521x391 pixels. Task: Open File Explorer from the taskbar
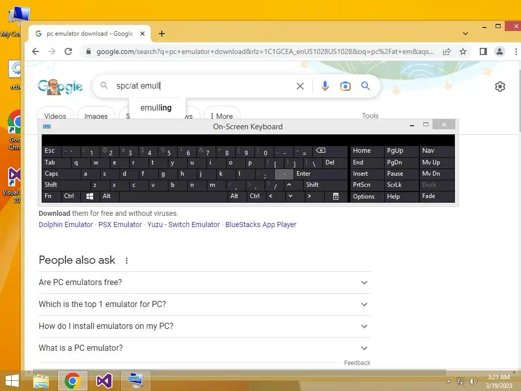click(41, 381)
